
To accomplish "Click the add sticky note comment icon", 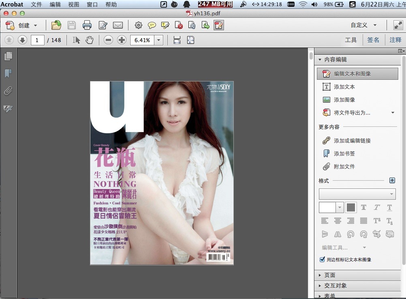I will point(152,26).
